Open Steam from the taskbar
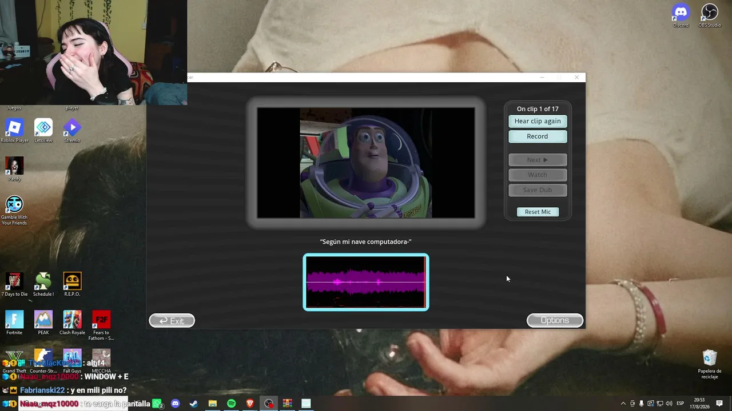Image resolution: width=732 pixels, height=411 pixels. [x=194, y=404]
